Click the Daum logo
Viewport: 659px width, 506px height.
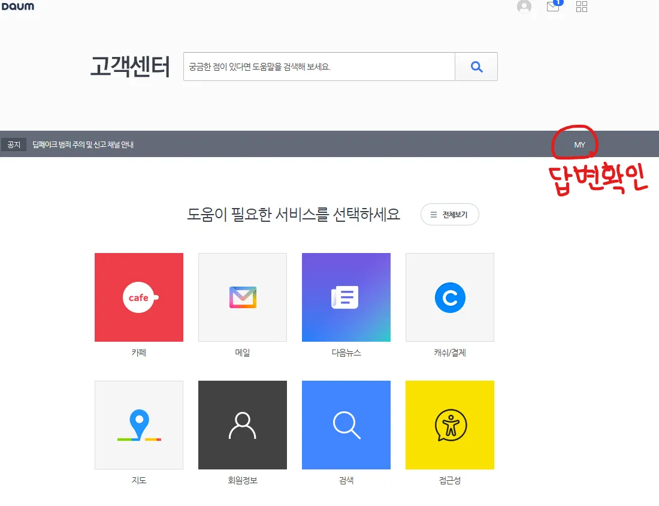click(x=18, y=7)
